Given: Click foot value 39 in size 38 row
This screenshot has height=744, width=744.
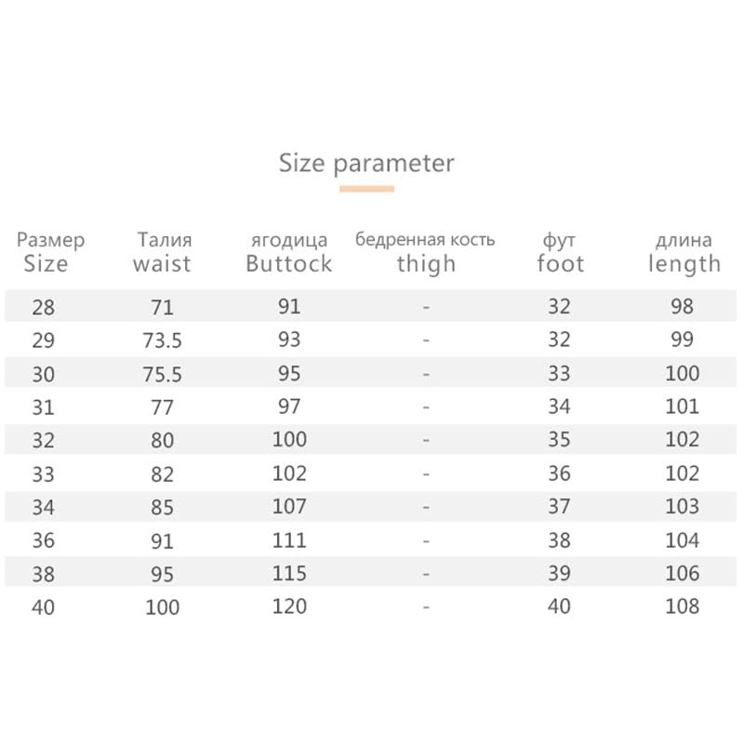Looking at the screenshot, I should point(559,574).
